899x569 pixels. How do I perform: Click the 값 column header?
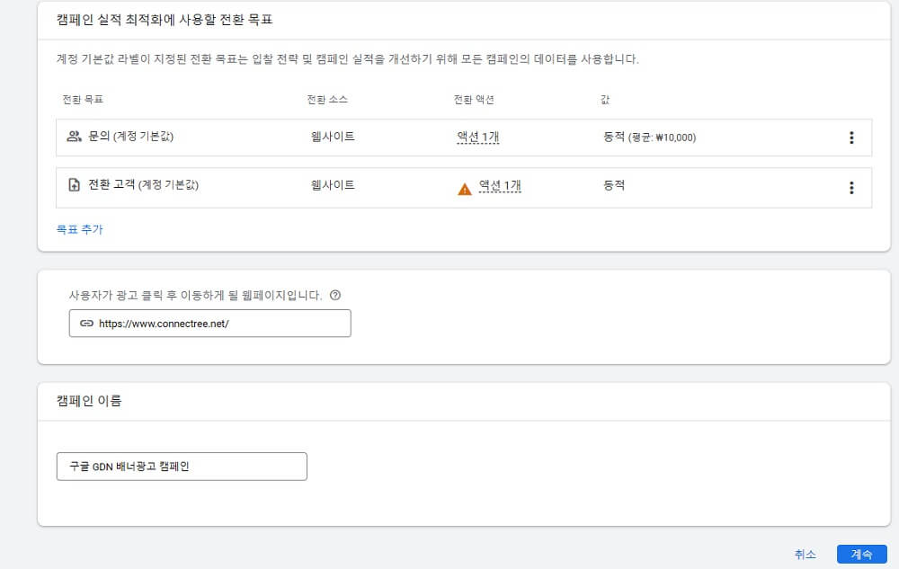[x=605, y=100]
